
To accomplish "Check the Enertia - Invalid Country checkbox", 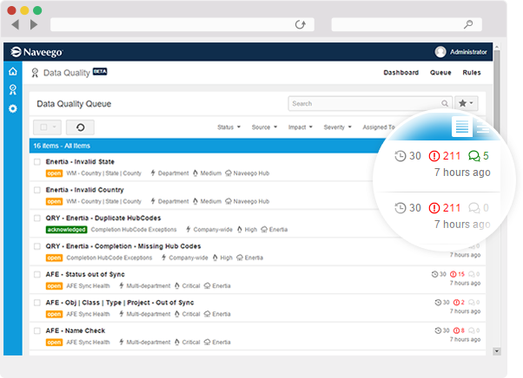I will pos(37,190).
